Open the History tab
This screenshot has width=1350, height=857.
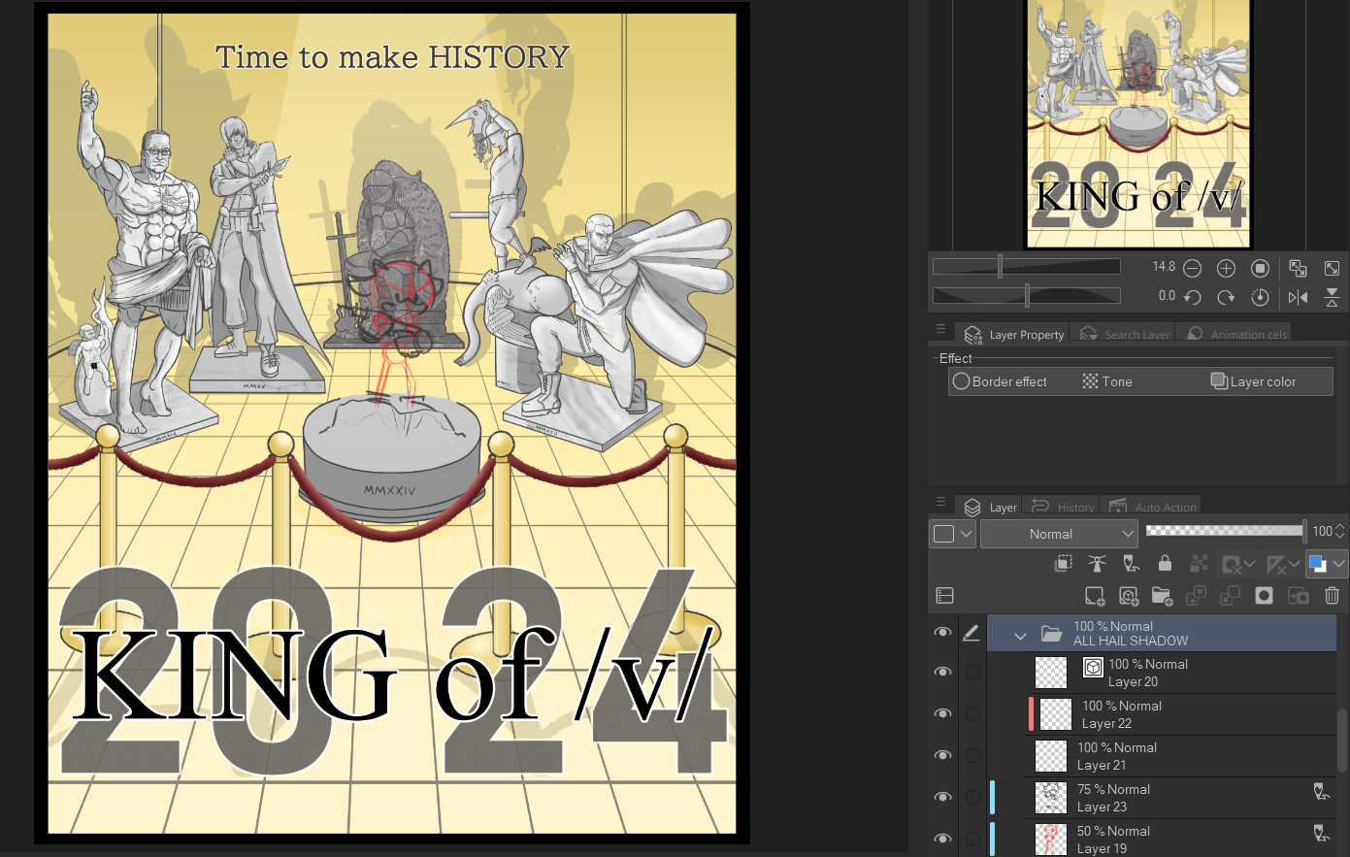click(1065, 508)
